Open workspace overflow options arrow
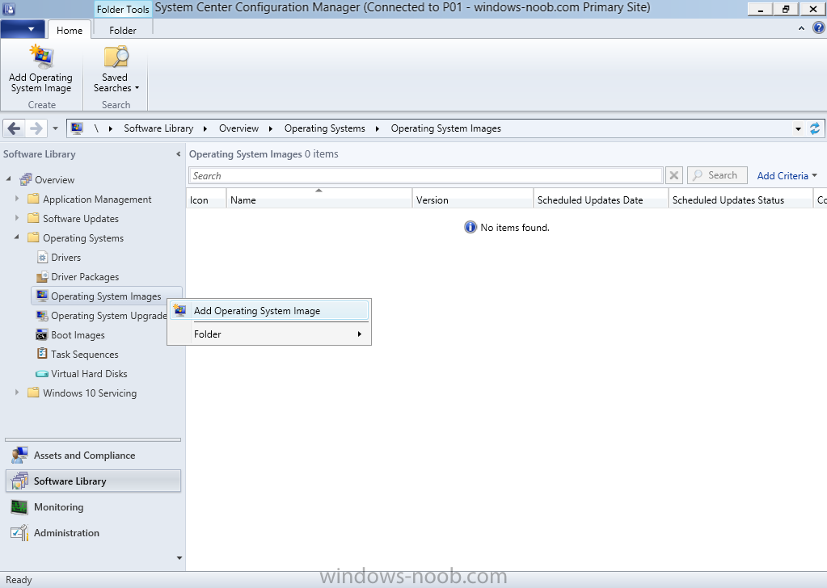The width and height of the screenshot is (827, 588). (x=179, y=558)
